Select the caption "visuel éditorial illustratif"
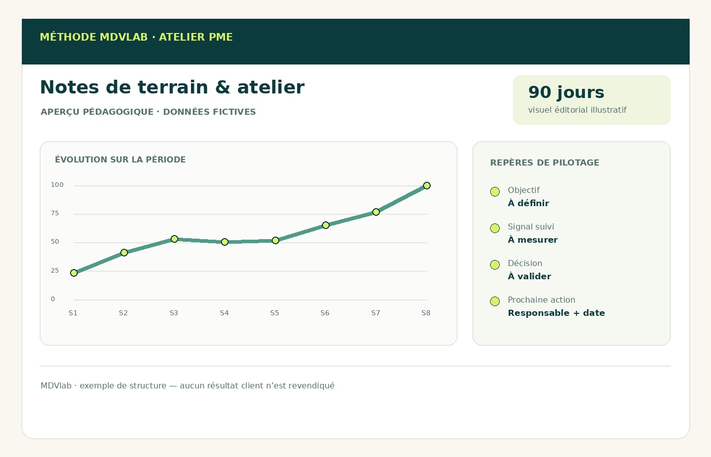The height and width of the screenshot is (457, 711). [x=577, y=110]
